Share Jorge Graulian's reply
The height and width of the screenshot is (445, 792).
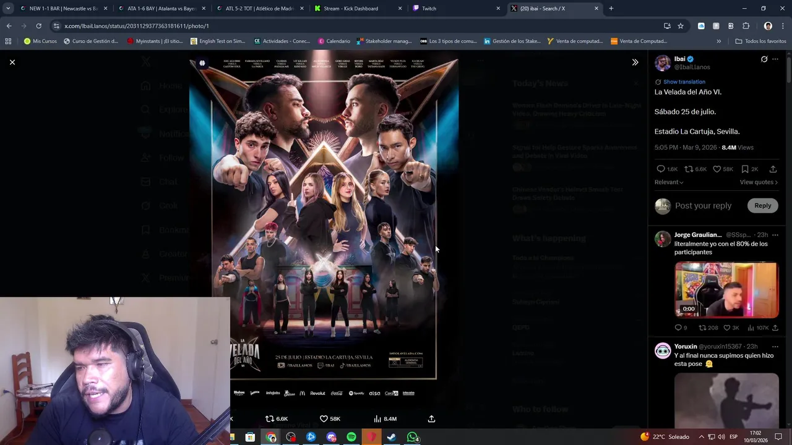[775, 328]
